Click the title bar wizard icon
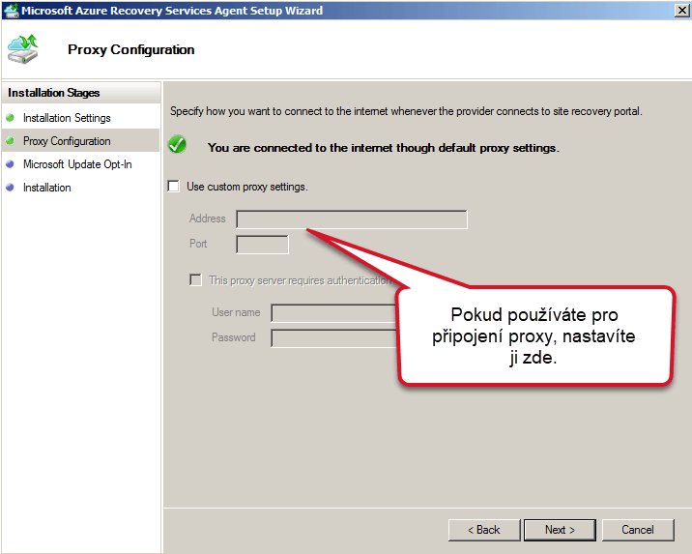 (11, 11)
